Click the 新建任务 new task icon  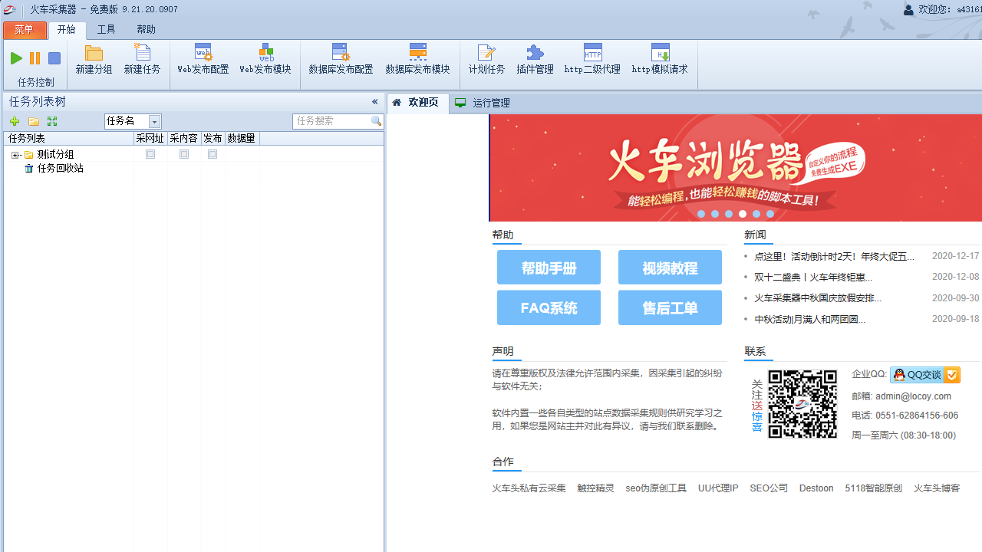142,59
